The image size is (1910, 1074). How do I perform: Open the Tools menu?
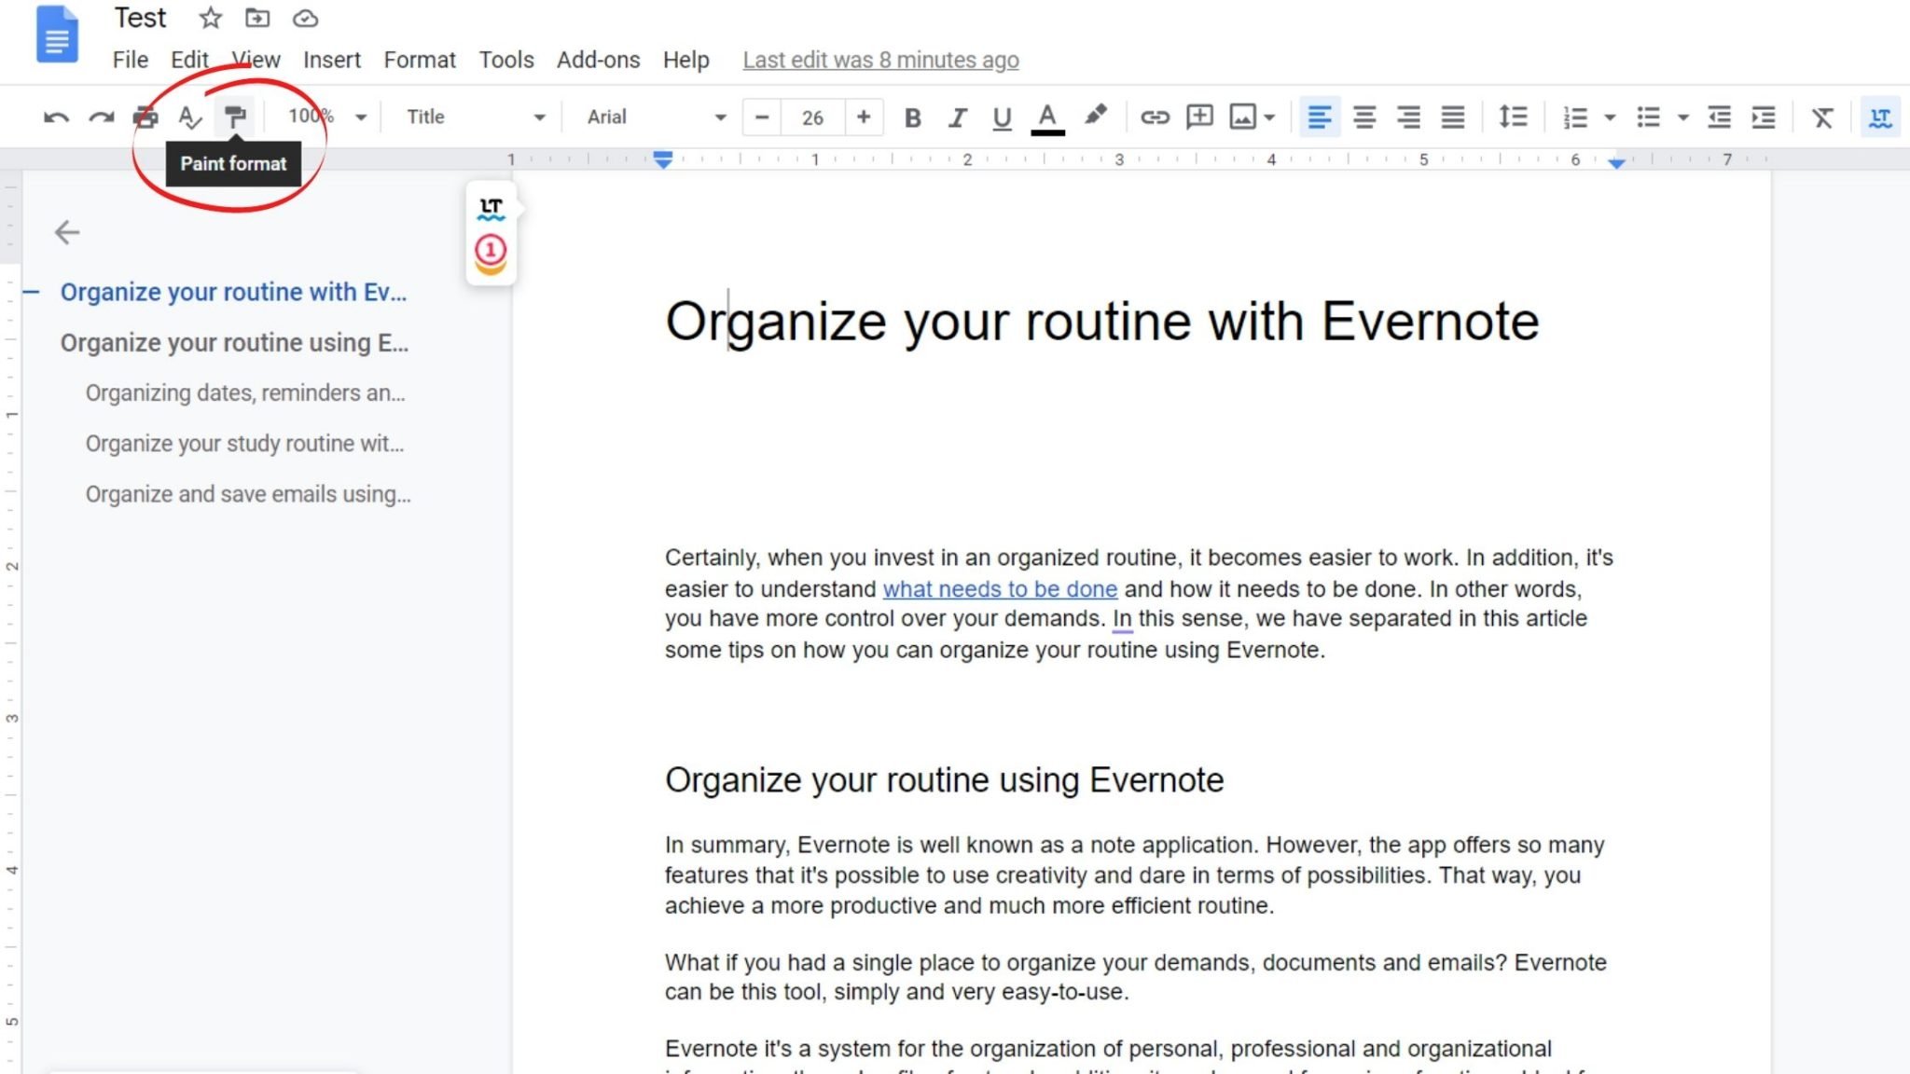(506, 60)
